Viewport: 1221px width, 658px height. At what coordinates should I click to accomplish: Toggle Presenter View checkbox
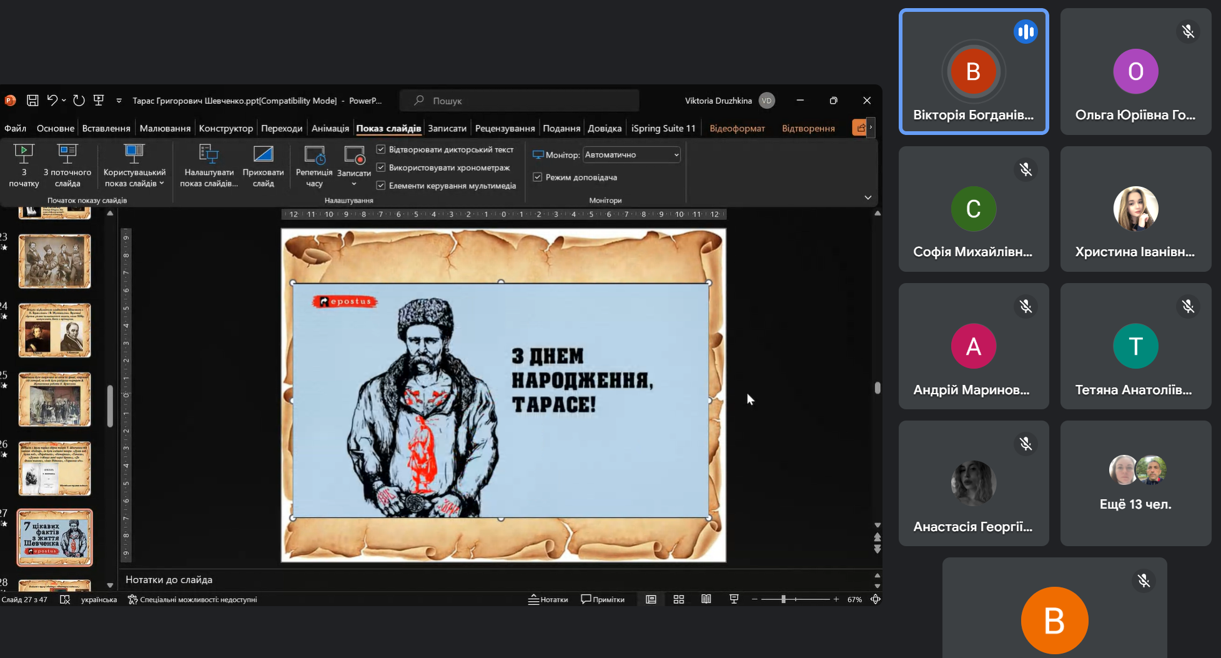click(x=537, y=177)
